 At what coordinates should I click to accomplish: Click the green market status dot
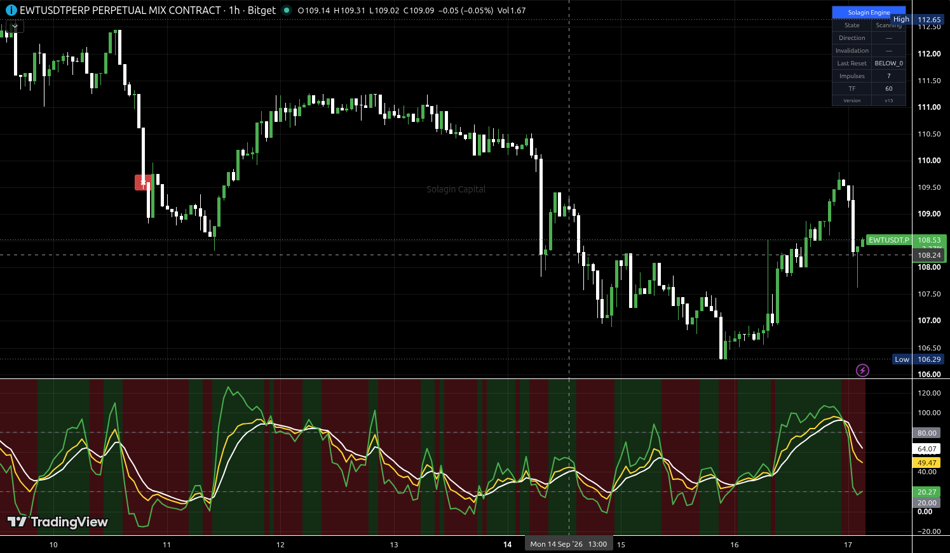287,10
